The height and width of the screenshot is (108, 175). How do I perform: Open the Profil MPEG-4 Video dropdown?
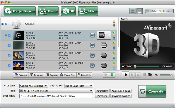click(56, 91)
